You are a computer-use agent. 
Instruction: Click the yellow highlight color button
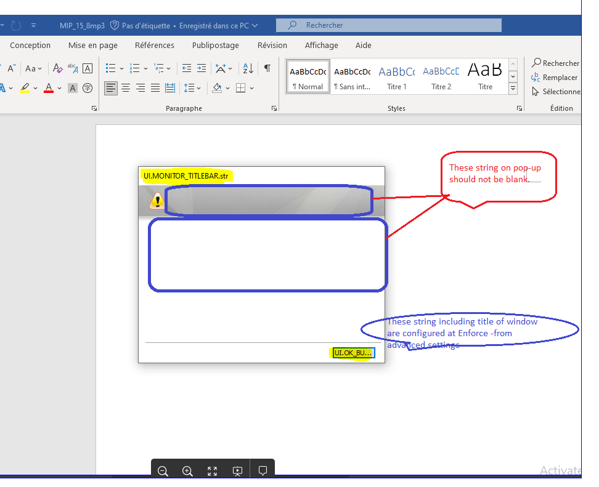[25, 88]
